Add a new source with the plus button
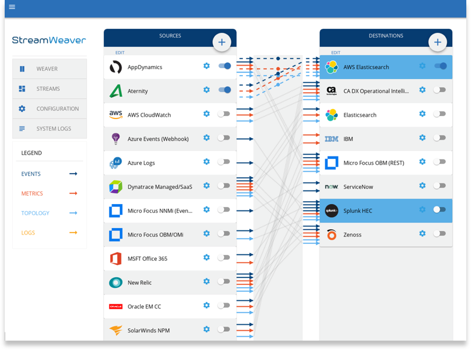471x350 pixels. tap(222, 42)
